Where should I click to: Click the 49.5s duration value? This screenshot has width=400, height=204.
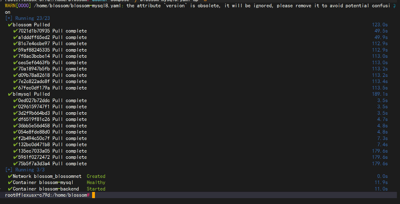381,31
